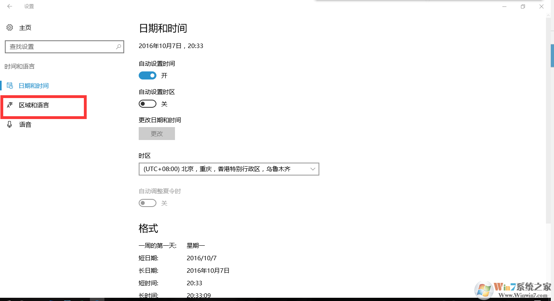The height and width of the screenshot is (301, 554).
Task: Click the 更改 change button
Action: (156, 133)
